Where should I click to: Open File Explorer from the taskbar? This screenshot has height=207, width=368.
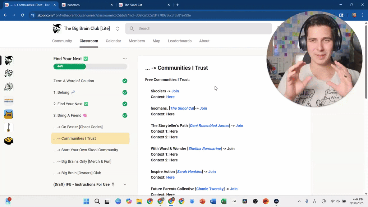139,201
